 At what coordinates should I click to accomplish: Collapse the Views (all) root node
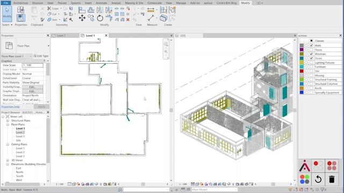tap(3, 117)
